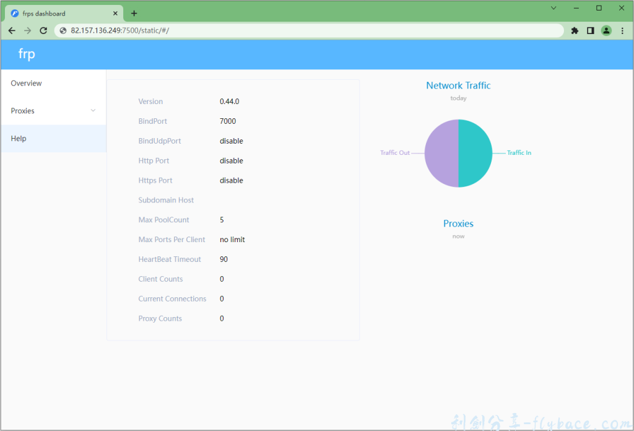This screenshot has width=634, height=431.
Task: Switch to the frps dashboard tab
Action: (x=56, y=13)
